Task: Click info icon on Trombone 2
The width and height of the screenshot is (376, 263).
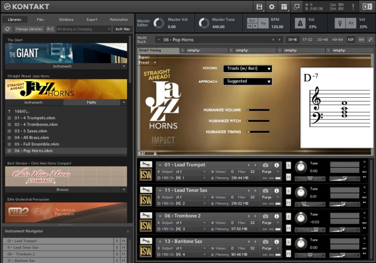Action: click(277, 216)
